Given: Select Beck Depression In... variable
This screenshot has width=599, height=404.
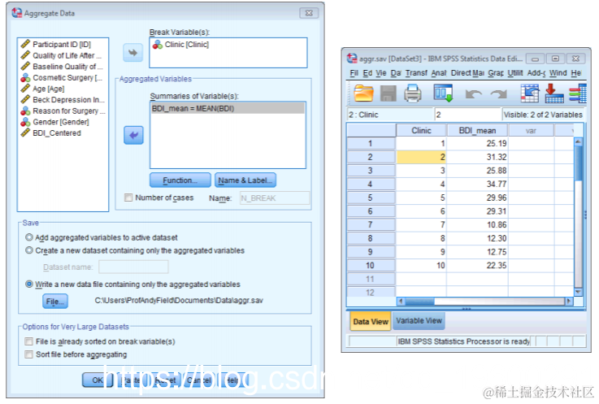Looking at the screenshot, I should (x=63, y=100).
